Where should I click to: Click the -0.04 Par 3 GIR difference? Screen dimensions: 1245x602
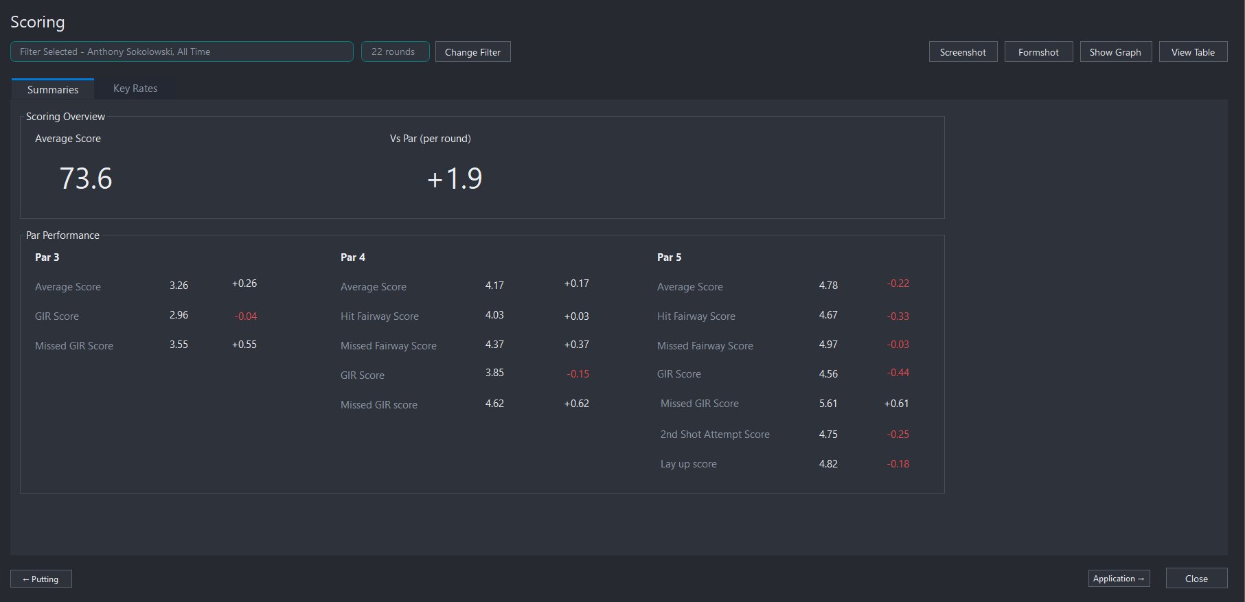pyautogui.click(x=246, y=316)
